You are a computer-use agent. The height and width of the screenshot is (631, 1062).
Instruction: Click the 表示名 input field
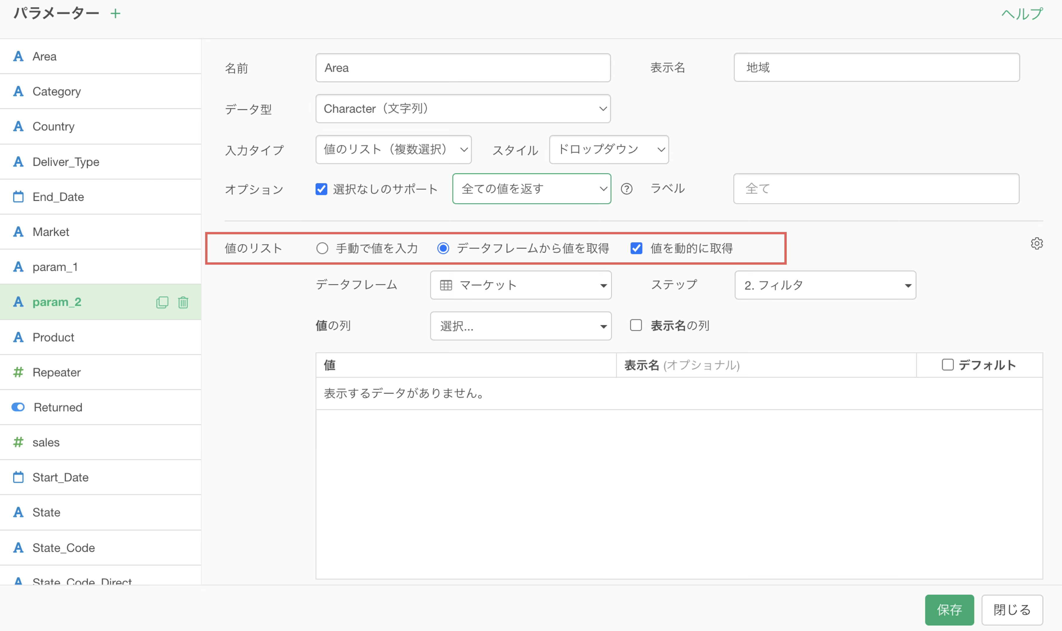pyautogui.click(x=876, y=67)
